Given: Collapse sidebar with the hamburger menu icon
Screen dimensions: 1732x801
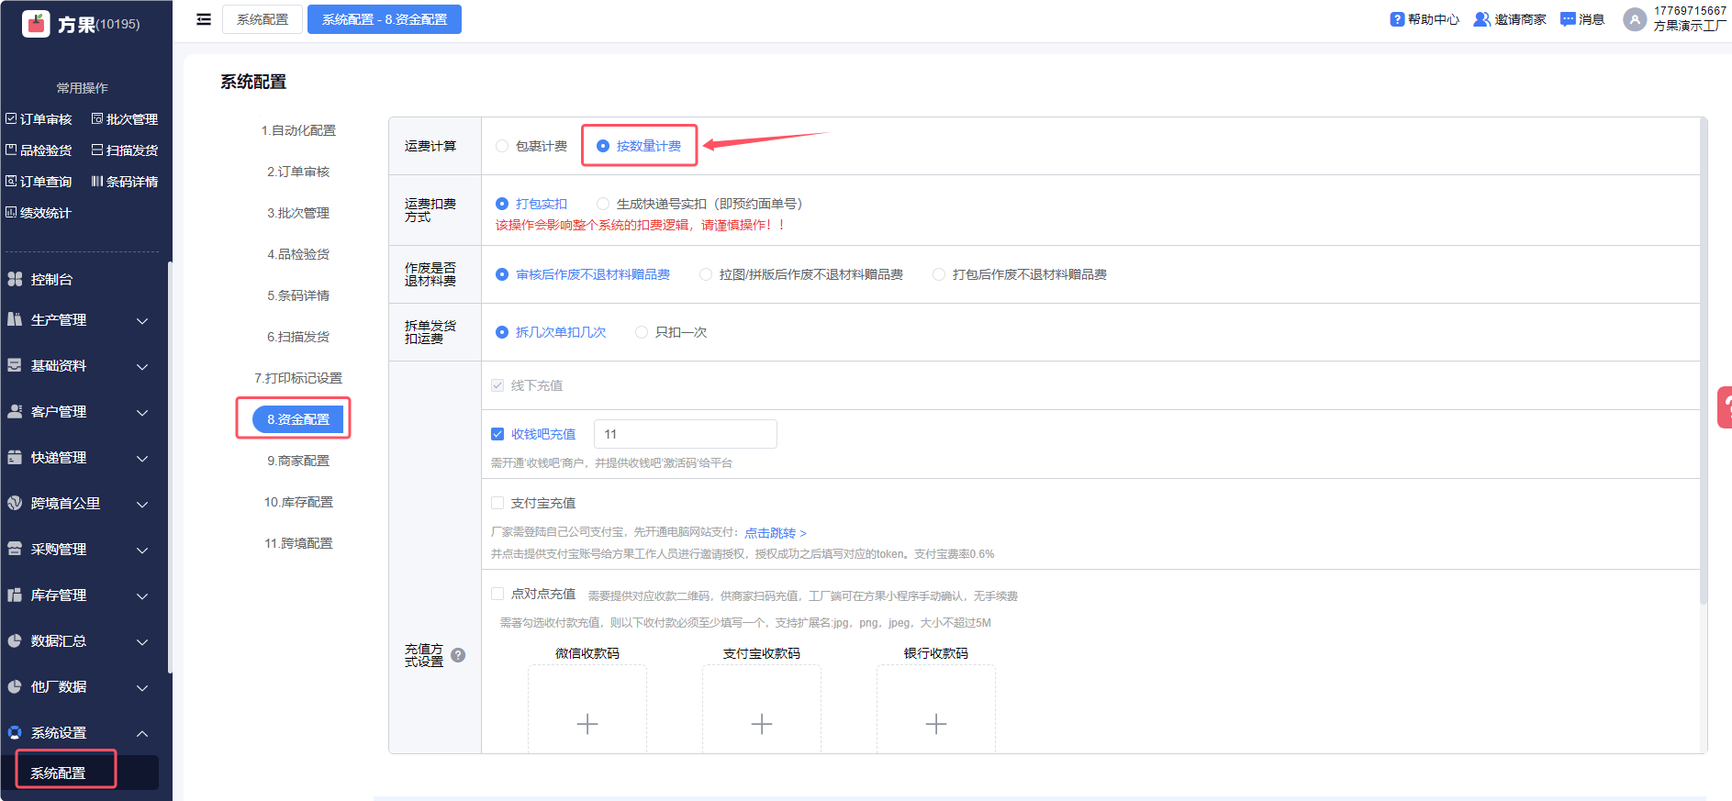Looking at the screenshot, I should pos(204,19).
